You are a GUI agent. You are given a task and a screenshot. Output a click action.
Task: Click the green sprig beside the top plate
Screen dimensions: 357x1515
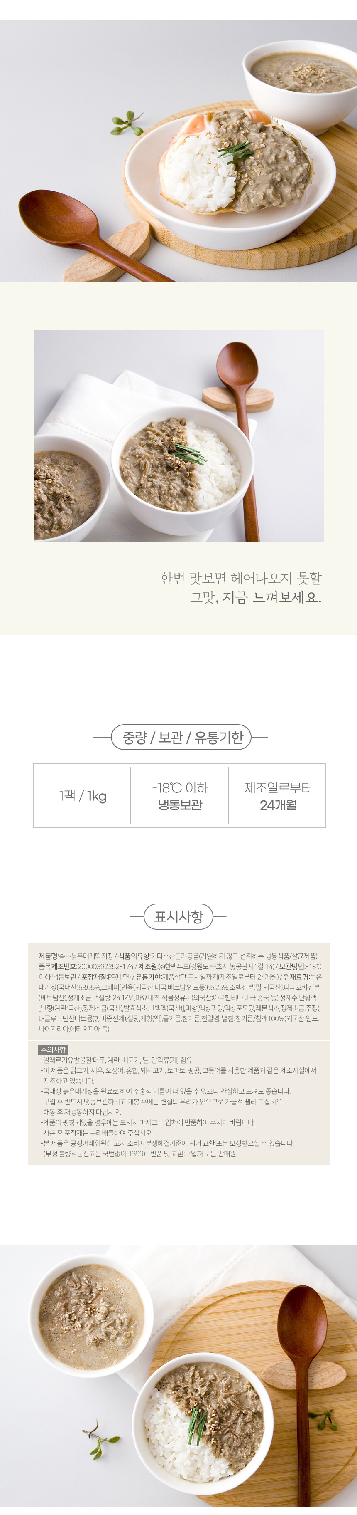[x=126, y=123]
